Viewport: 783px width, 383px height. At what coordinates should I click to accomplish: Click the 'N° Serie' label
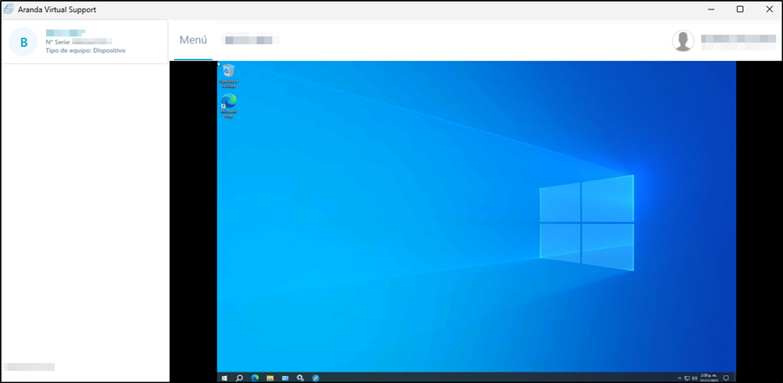coord(58,42)
